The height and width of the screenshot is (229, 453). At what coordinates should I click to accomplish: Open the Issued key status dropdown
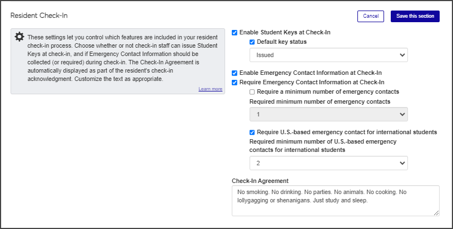(x=328, y=55)
